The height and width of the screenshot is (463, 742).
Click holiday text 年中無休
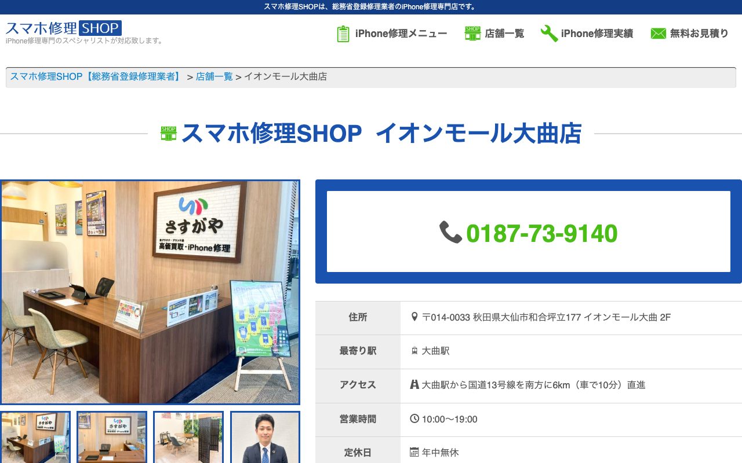(441, 453)
